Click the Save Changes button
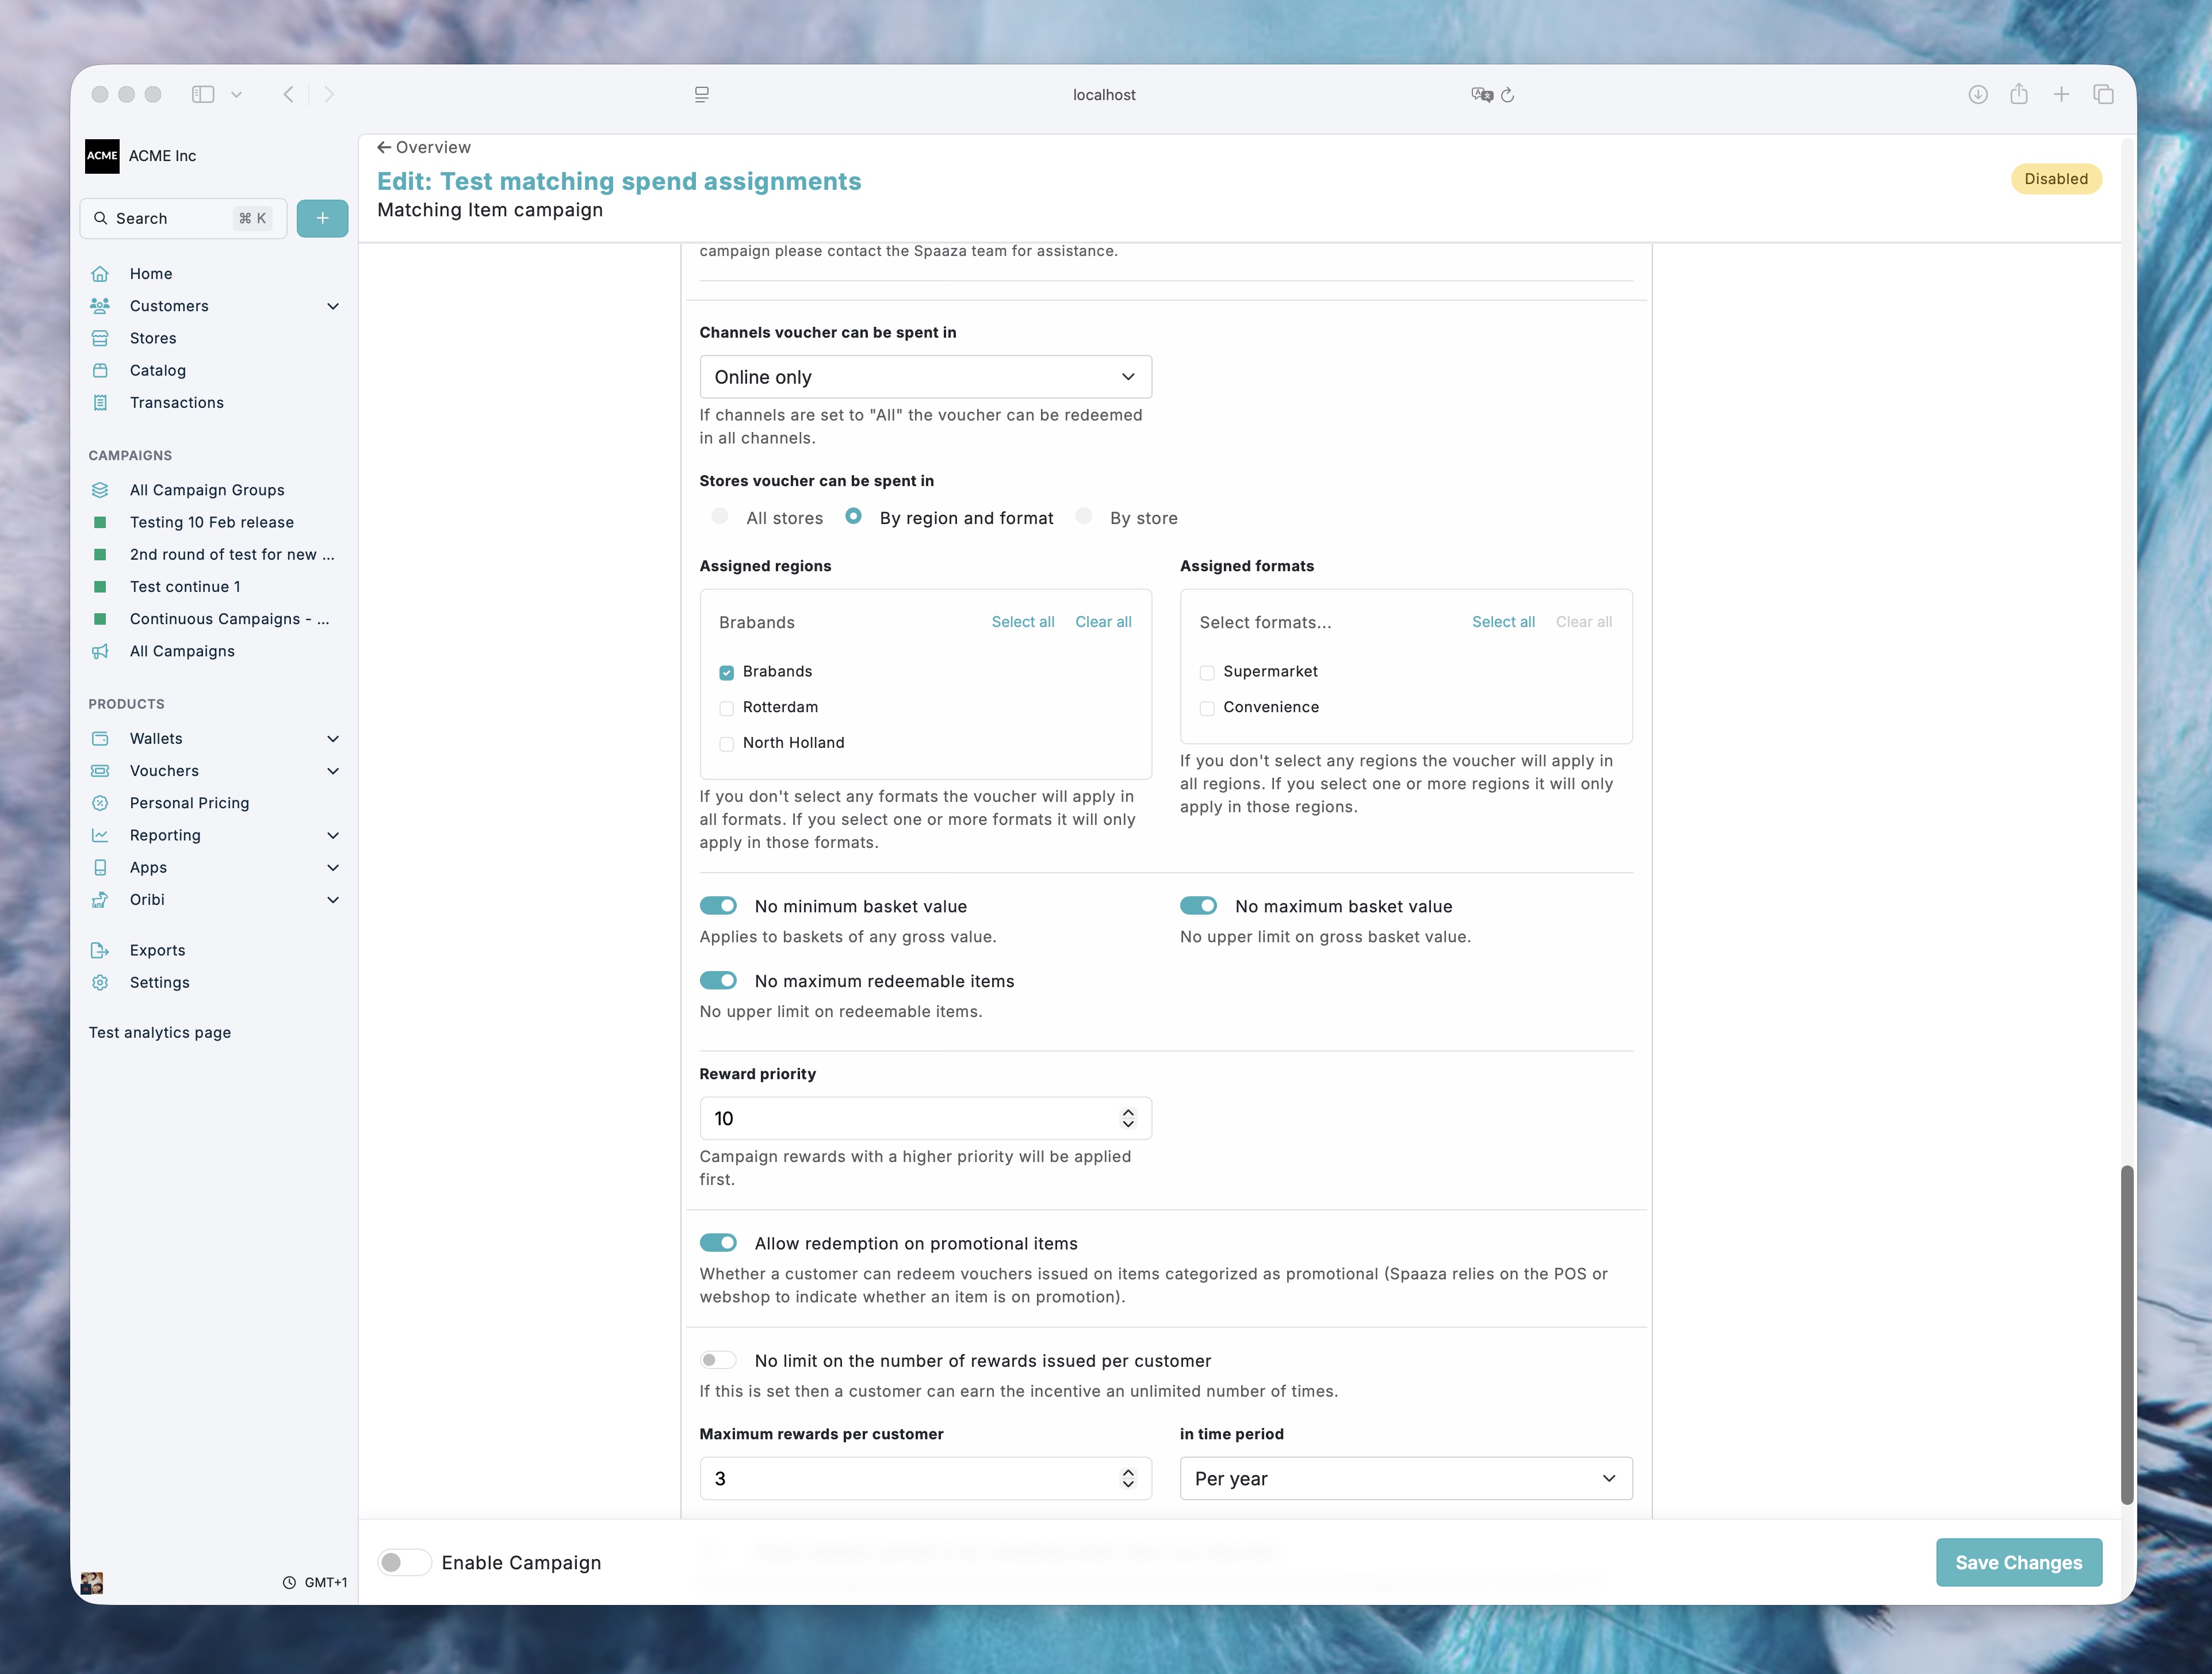This screenshot has height=1674, width=2212. pos(2018,1562)
